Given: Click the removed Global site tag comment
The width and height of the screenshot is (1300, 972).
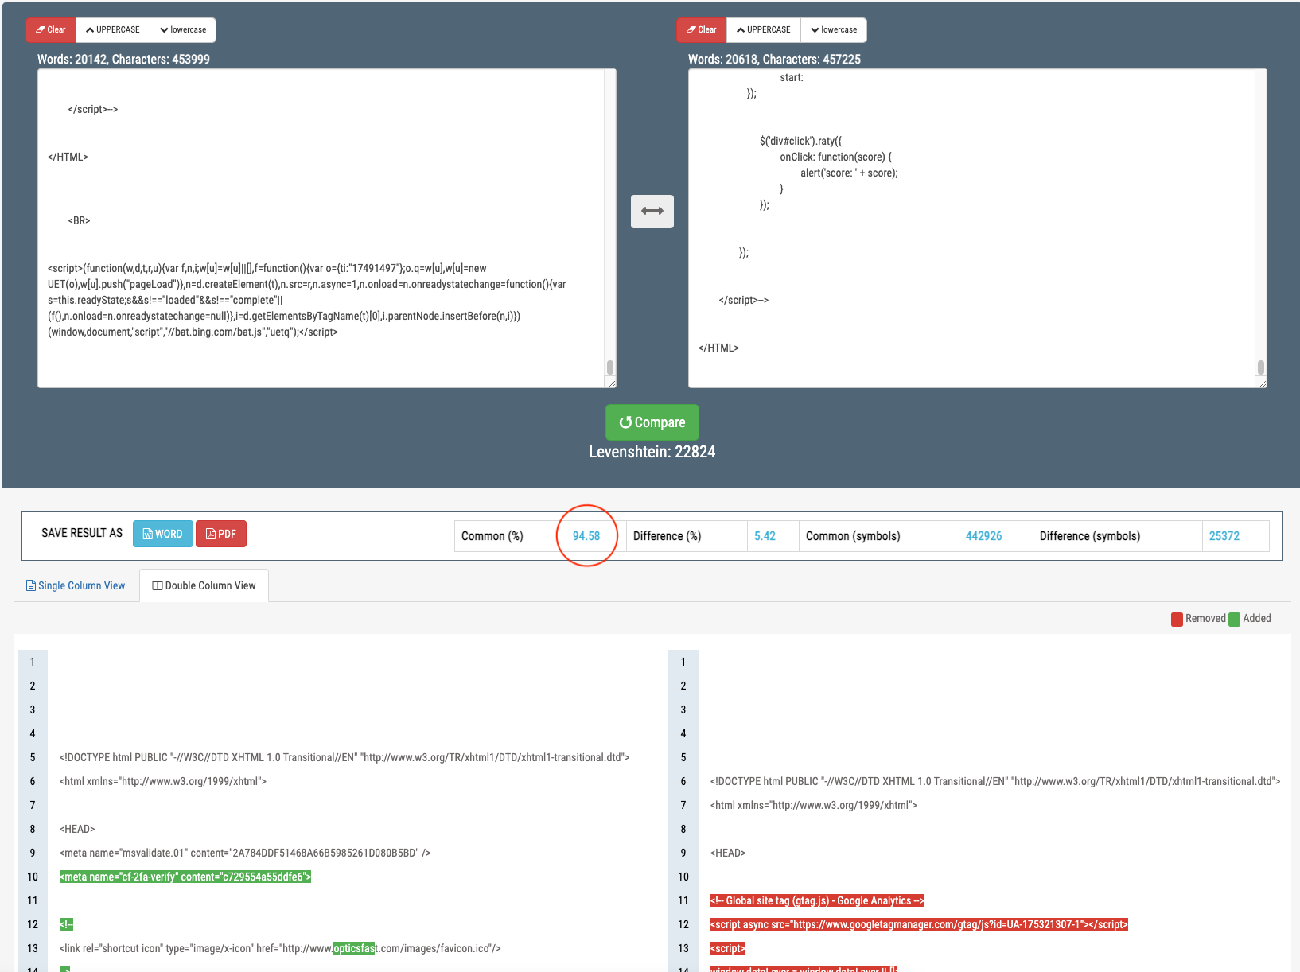Looking at the screenshot, I should pyautogui.click(x=817, y=900).
